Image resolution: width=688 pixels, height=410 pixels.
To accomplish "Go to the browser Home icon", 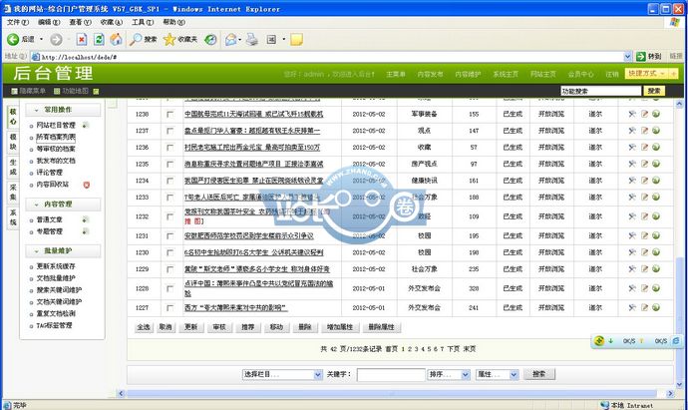I will pos(116,40).
